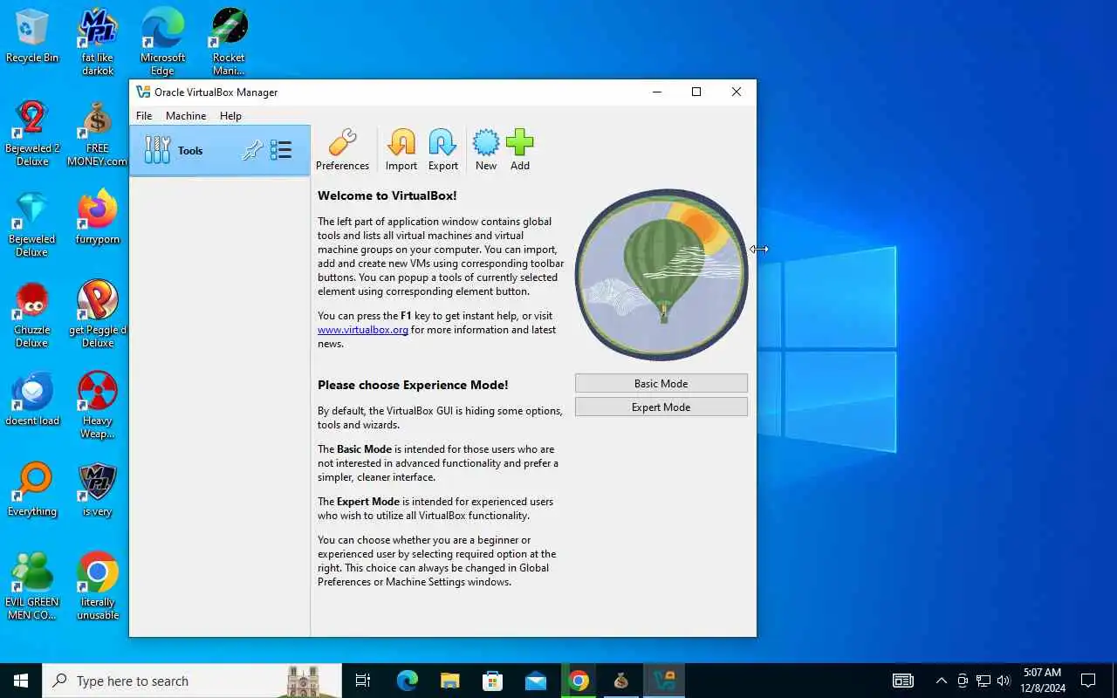The height and width of the screenshot is (698, 1117).
Task: Select the Bejeweled Deluxe diamond shortcut
Action: click(32, 224)
